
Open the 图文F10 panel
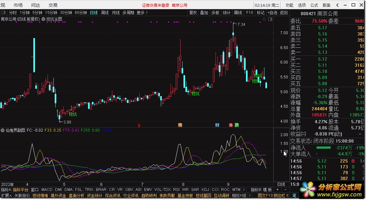tap(265, 195)
